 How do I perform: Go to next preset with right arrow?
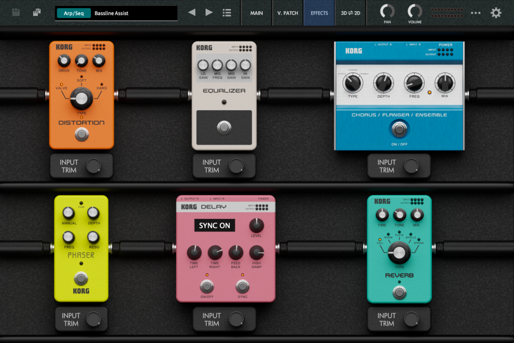pyautogui.click(x=209, y=13)
